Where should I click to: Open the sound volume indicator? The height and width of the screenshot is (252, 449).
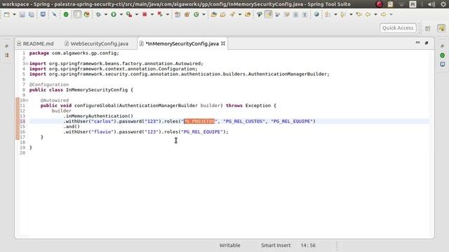tap(431, 4)
